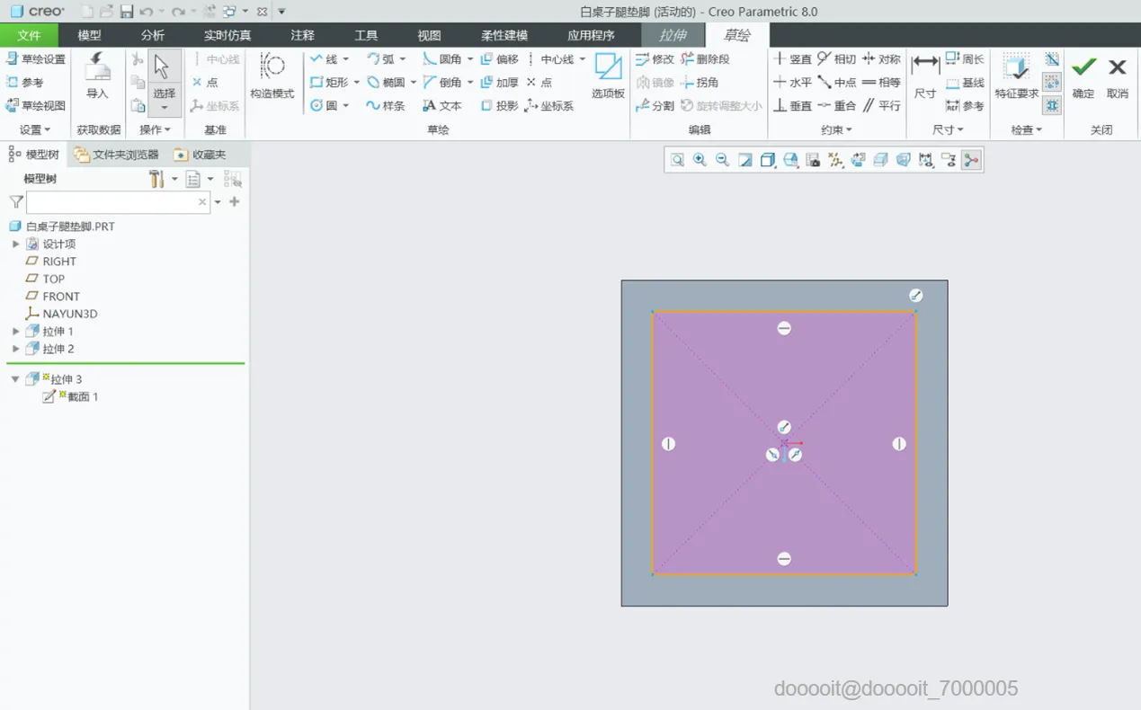Apply the 竖直 (Vertical) constraint
Screen dimensions: 1141x710
pos(792,59)
